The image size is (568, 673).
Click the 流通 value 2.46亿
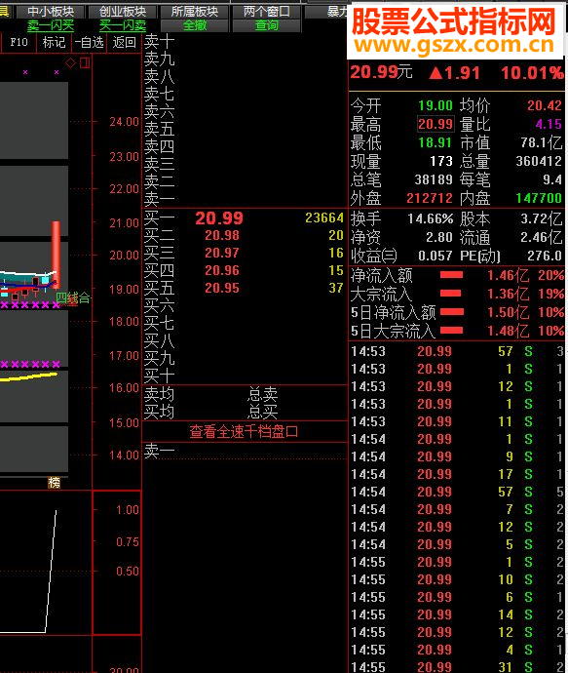point(542,237)
